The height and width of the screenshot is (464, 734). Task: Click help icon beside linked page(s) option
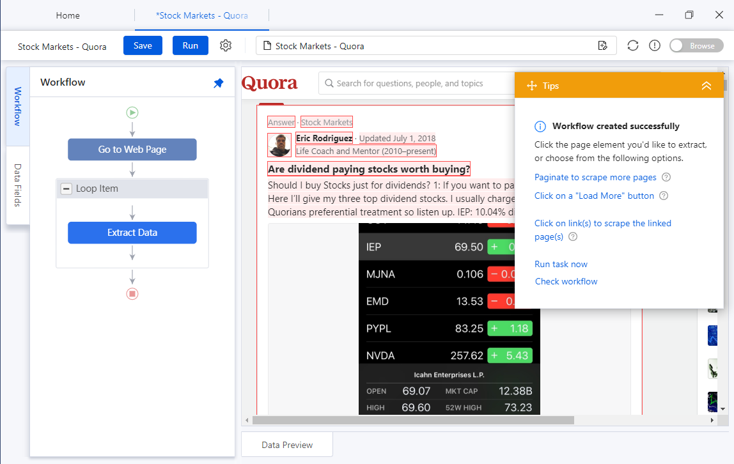coord(572,236)
